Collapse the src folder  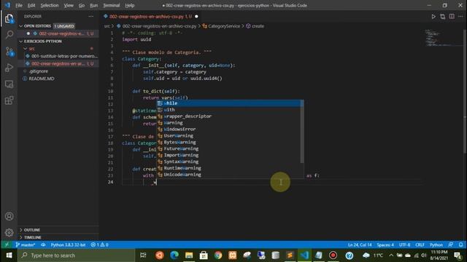[58, 49]
